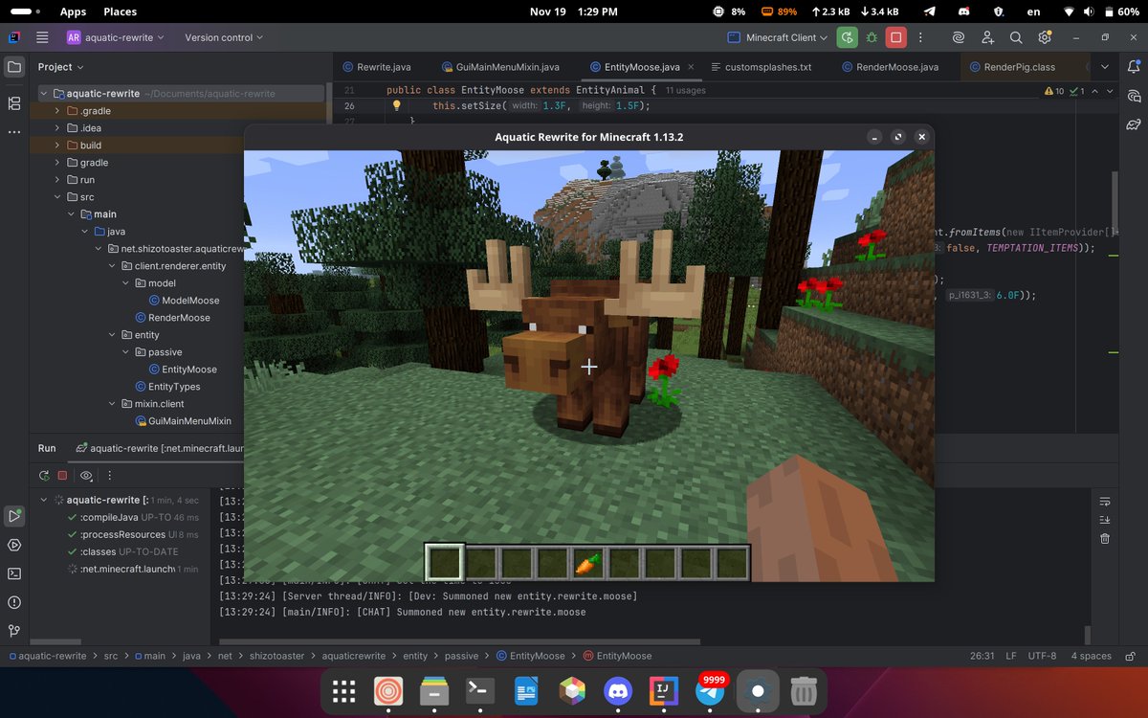This screenshot has width=1148, height=718.
Task: Open the Structure tool window icon
Action: point(13,102)
